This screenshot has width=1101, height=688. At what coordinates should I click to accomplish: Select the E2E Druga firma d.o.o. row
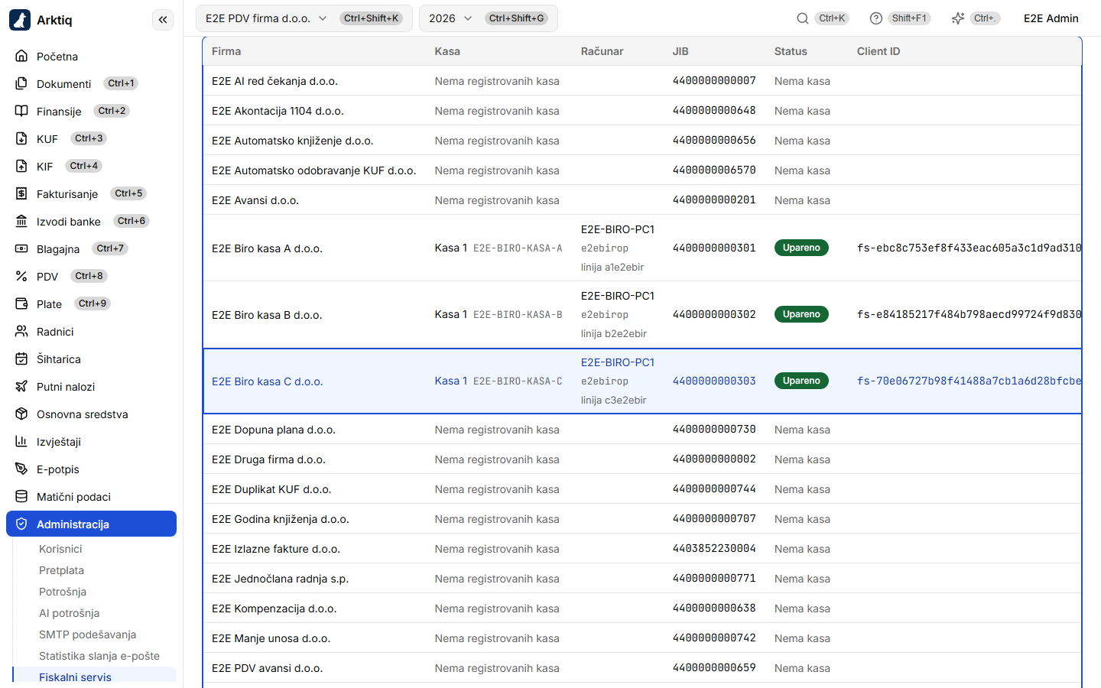[x=642, y=459]
